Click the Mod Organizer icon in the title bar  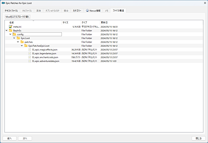click(3, 3)
